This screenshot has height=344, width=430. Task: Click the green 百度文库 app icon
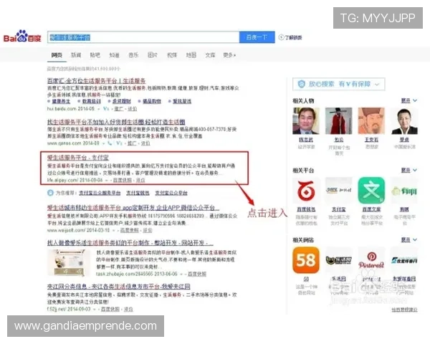[371, 190]
